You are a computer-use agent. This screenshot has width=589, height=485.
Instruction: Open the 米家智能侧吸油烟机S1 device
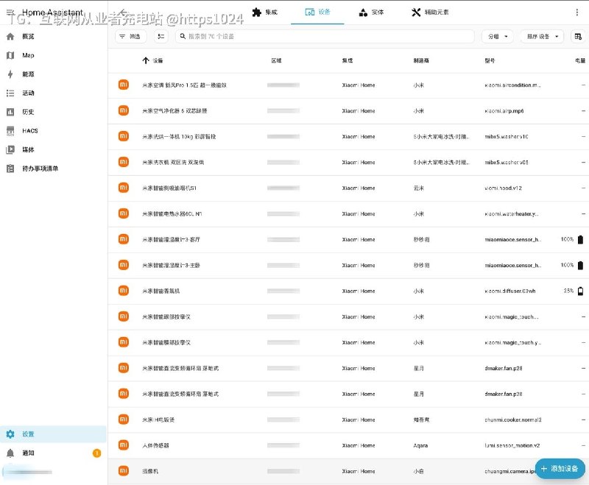click(169, 188)
